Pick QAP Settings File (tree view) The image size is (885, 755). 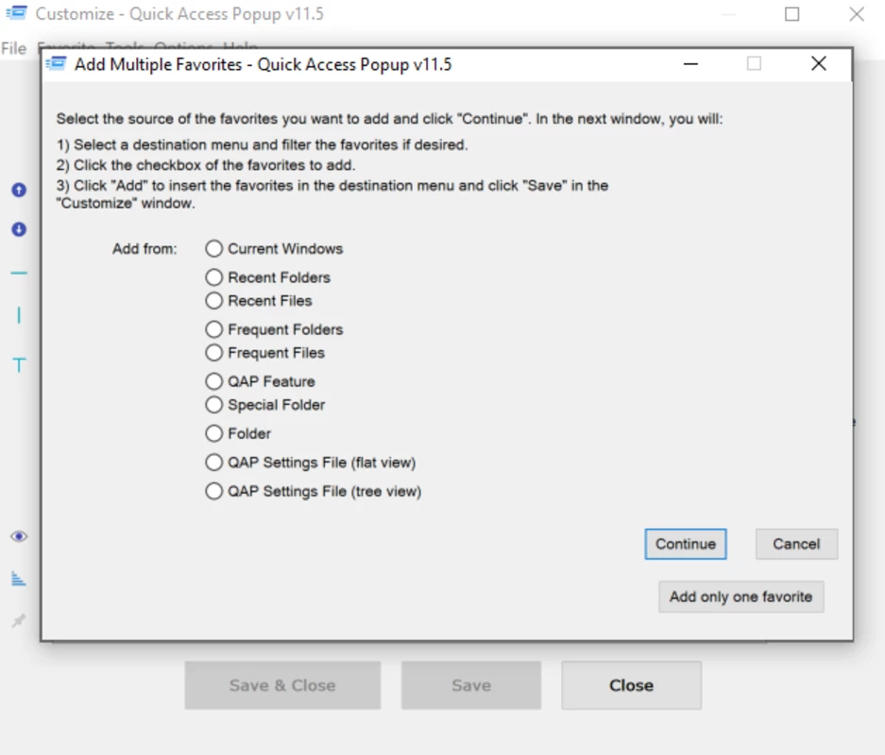coord(314,491)
